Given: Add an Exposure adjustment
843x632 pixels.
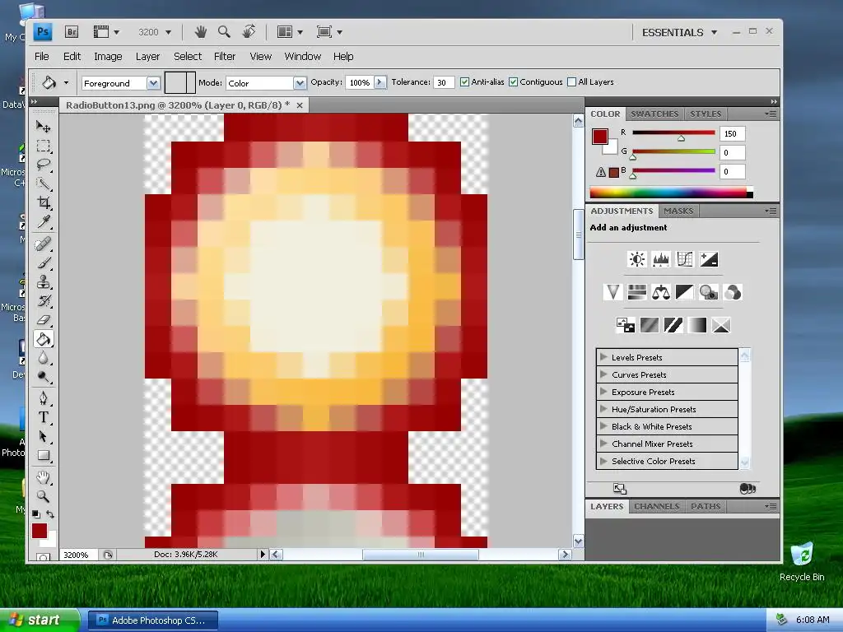Looking at the screenshot, I should coord(709,259).
